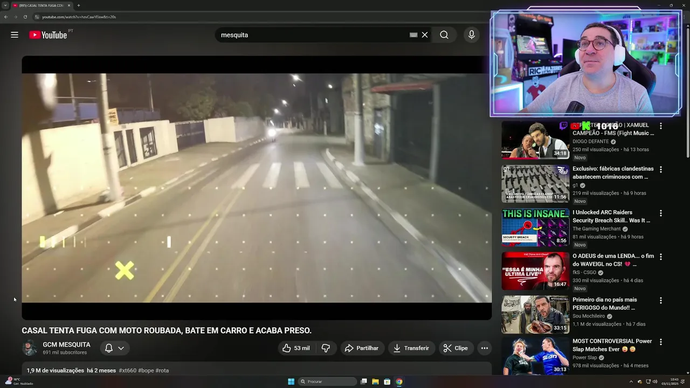Open The Gaming Merchant channel name
Viewport: 690px width, 388px height.
click(597, 229)
